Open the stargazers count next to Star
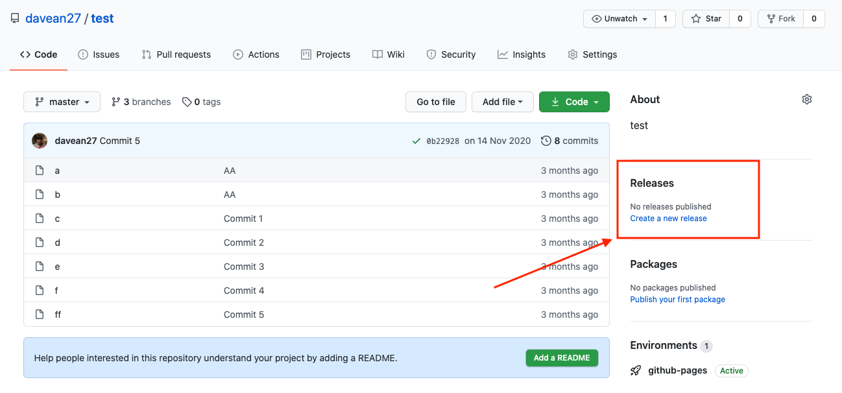This screenshot has height=393, width=842. coord(740,19)
